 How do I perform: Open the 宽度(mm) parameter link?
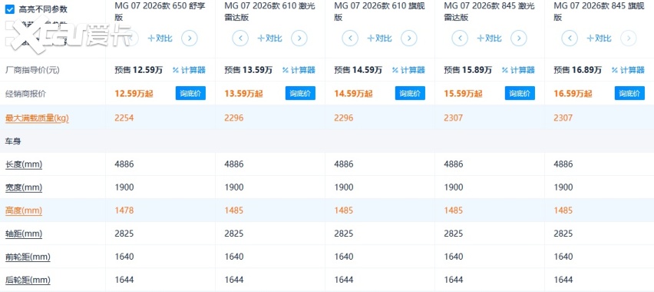click(23, 187)
